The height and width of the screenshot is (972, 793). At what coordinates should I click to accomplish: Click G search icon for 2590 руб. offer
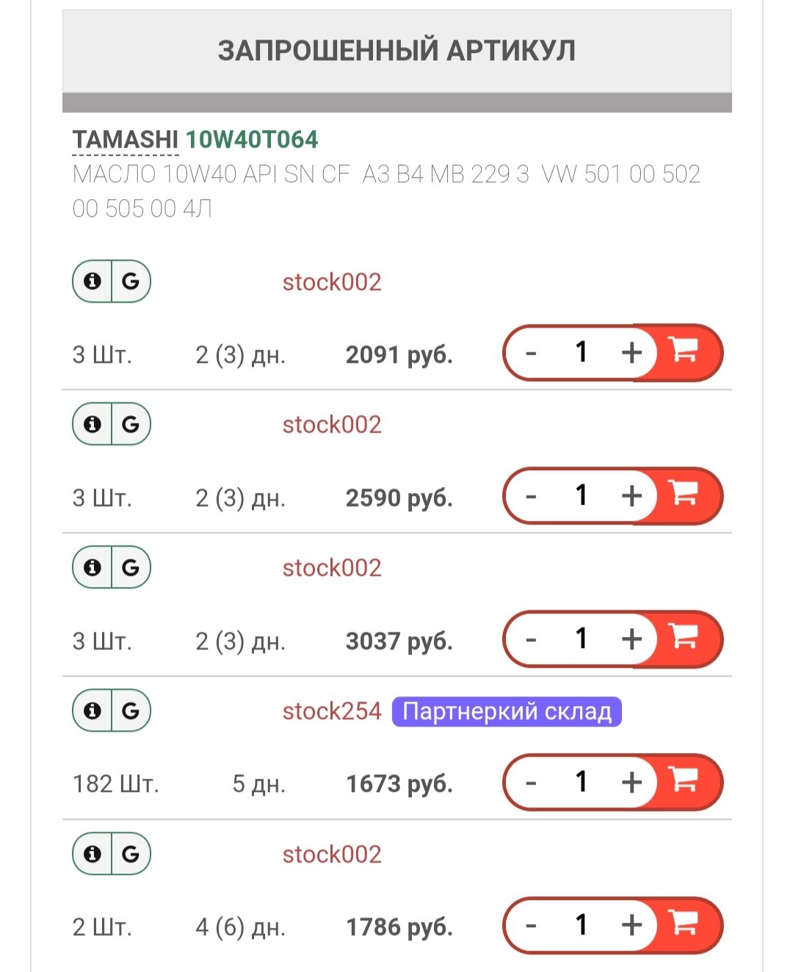pos(131,425)
